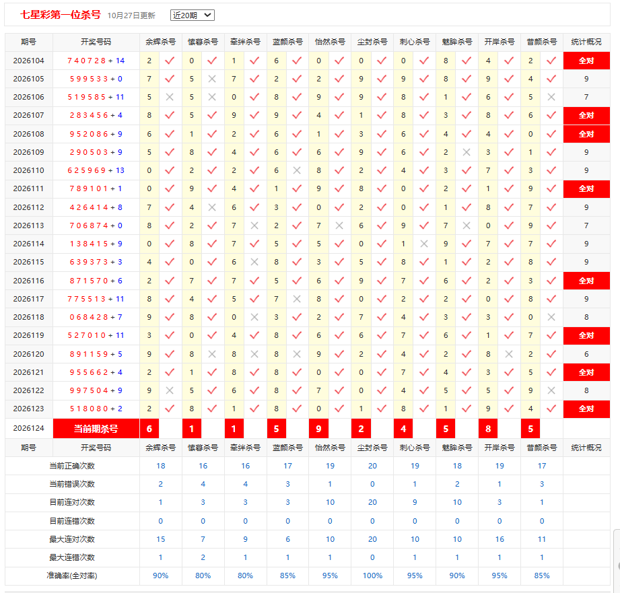
Task: Click the X mark for 怡然杀号 in row 2026113
Action: coord(339,225)
